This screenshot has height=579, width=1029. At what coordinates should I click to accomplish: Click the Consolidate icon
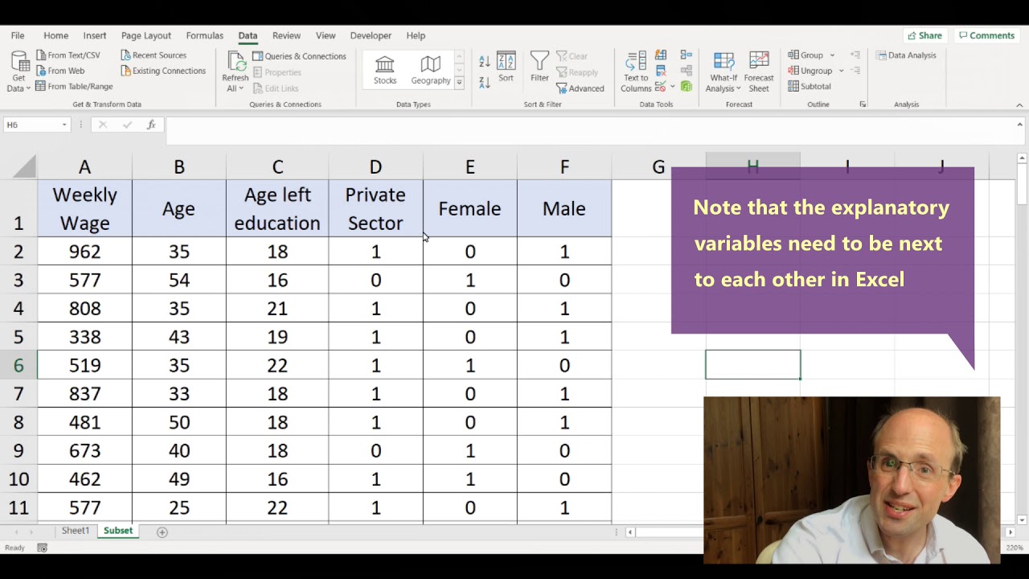click(x=687, y=55)
